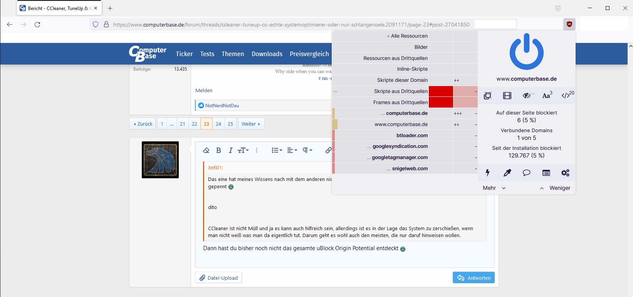The image size is (633, 297).
Task: Select the Bilder row in uBlock matrix
Action: pyautogui.click(x=380, y=47)
